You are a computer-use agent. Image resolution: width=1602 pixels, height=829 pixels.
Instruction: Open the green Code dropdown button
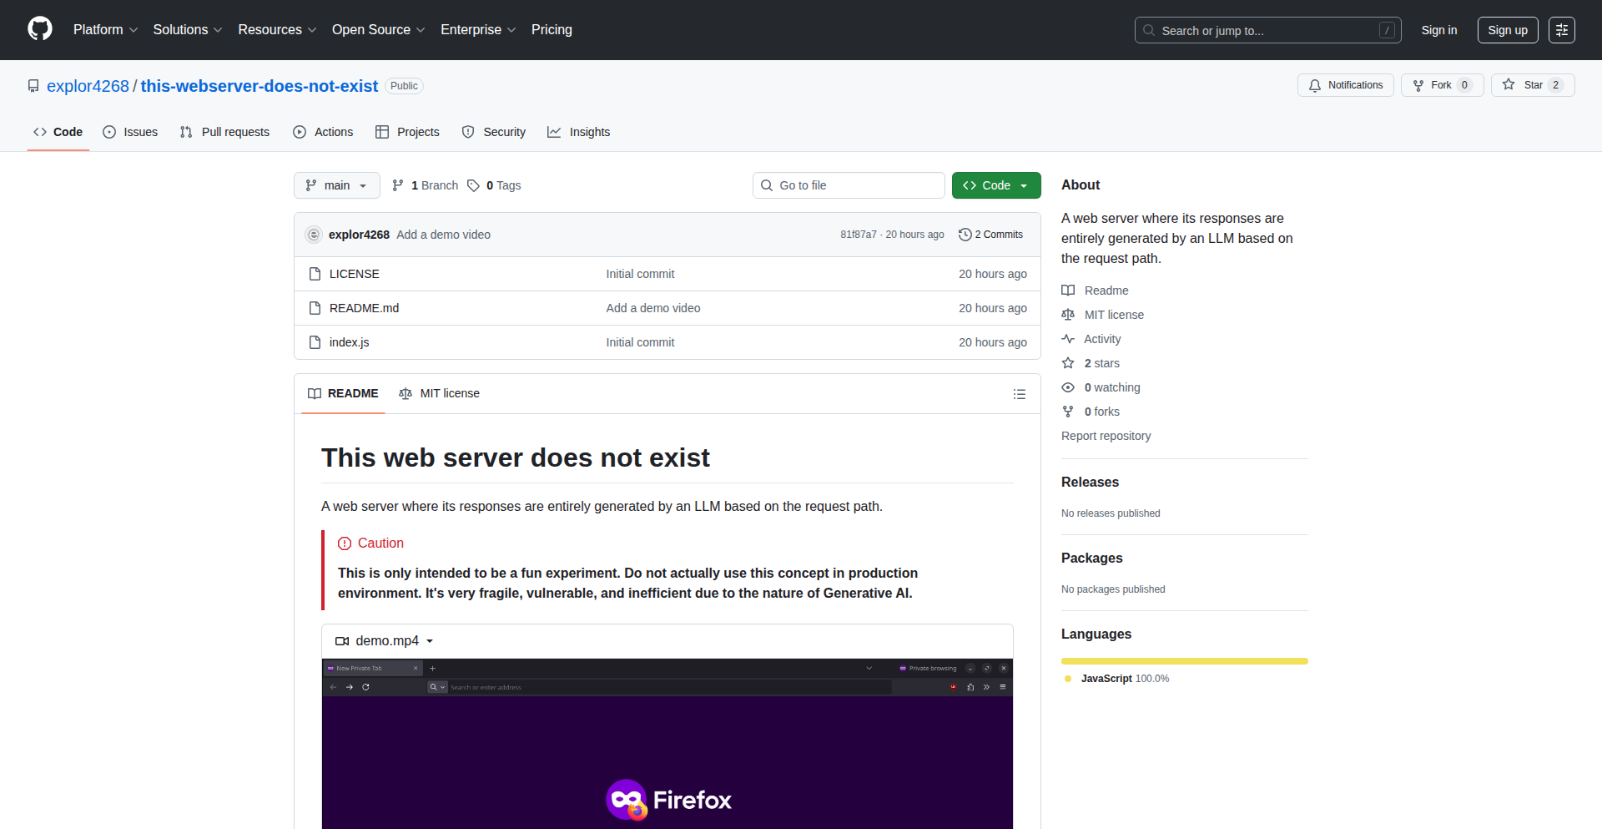tap(996, 185)
